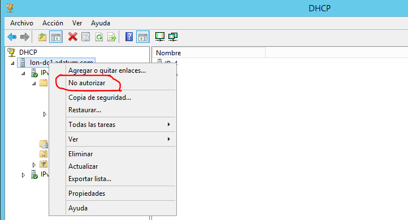Click the blue Back arrow icon
The height and width of the screenshot is (220, 408).
tap(12, 37)
